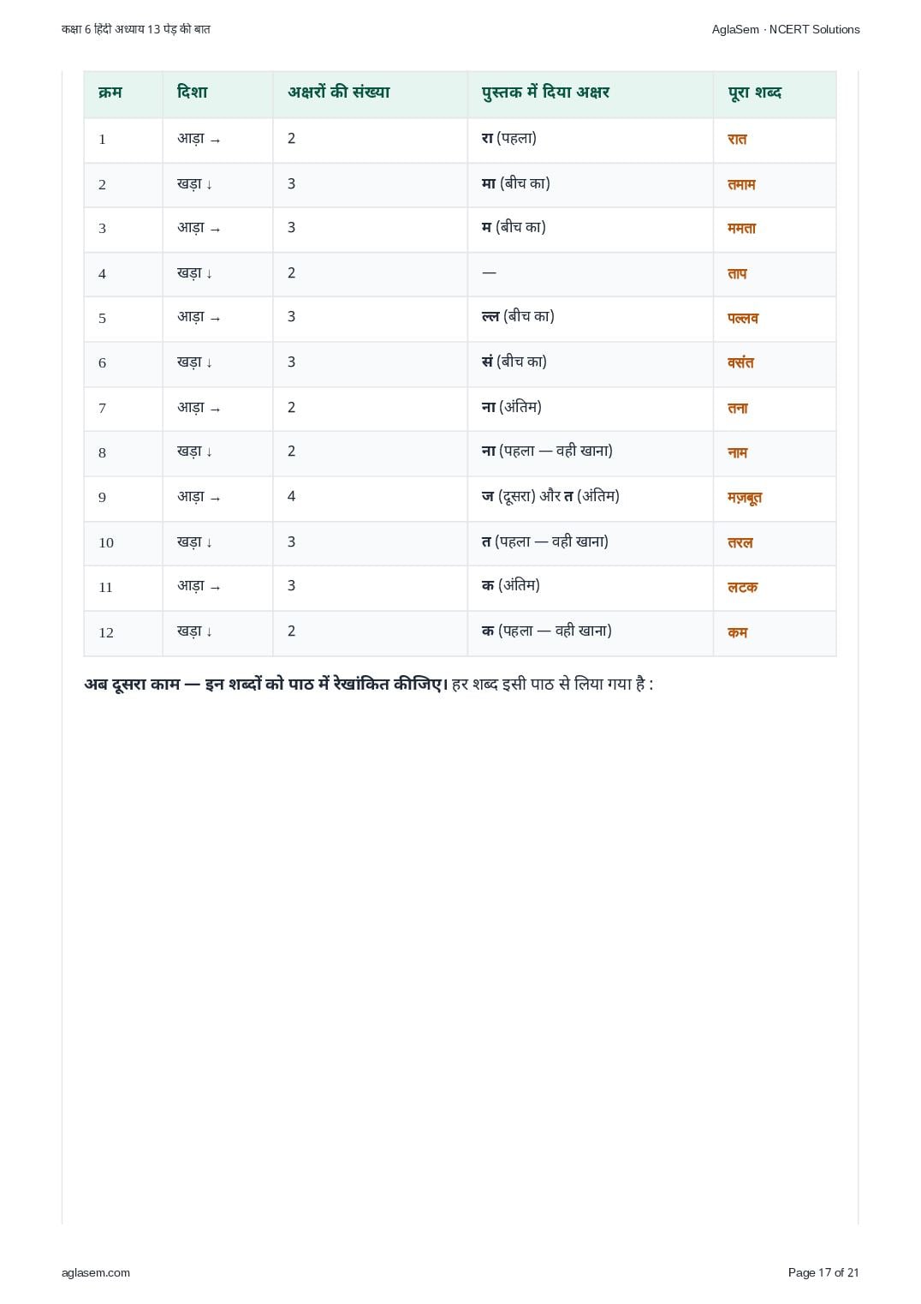The height and width of the screenshot is (1304, 921).
Task: Select the word रात in row 1
Action: pyautogui.click(x=737, y=139)
